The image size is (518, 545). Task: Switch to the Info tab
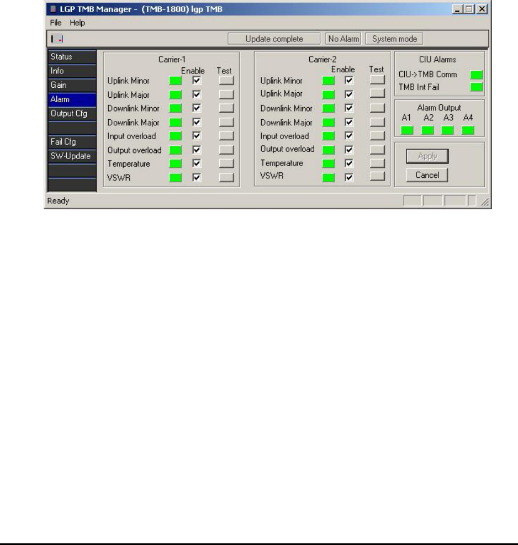tap(72, 71)
